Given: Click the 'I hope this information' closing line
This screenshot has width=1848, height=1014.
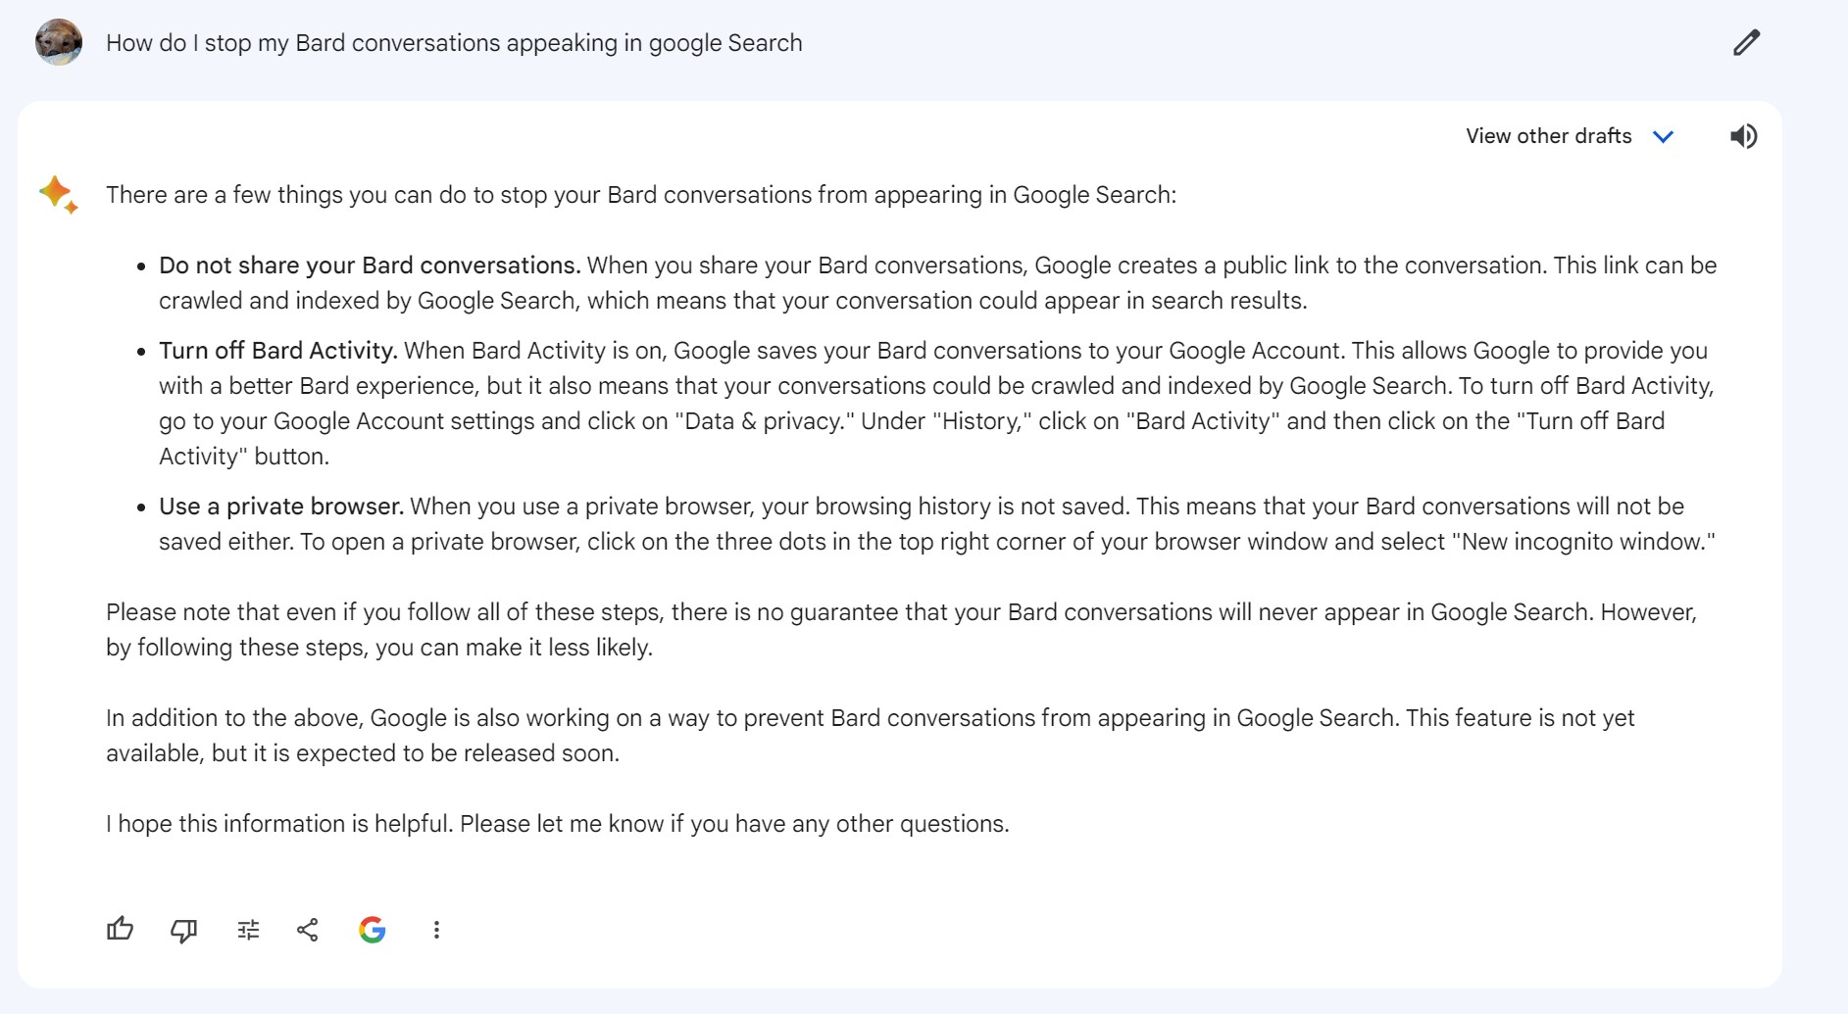Looking at the screenshot, I should pos(557,824).
